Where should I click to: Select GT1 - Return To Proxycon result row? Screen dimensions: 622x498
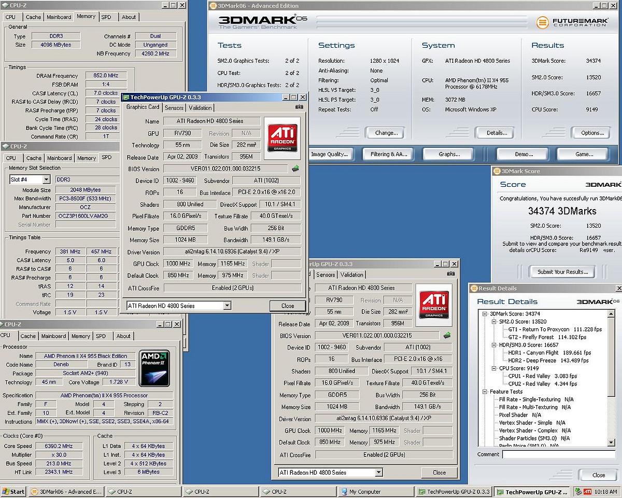[x=555, y=329]
